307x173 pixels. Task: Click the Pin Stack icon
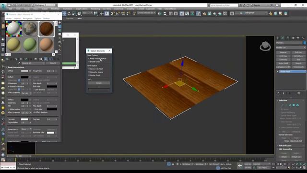(278, 93)
